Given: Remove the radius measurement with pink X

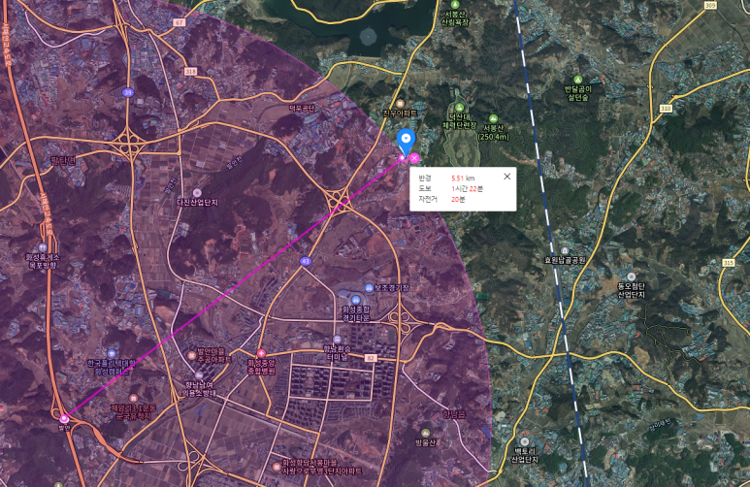Looking at the screenshot, I should 414,158.
